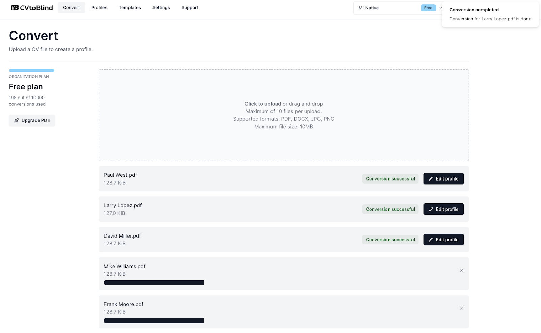Edit profile for Larry Lopez.pdf
The width and height of the screenshot is (541, 333).
[x=443, y=209]
